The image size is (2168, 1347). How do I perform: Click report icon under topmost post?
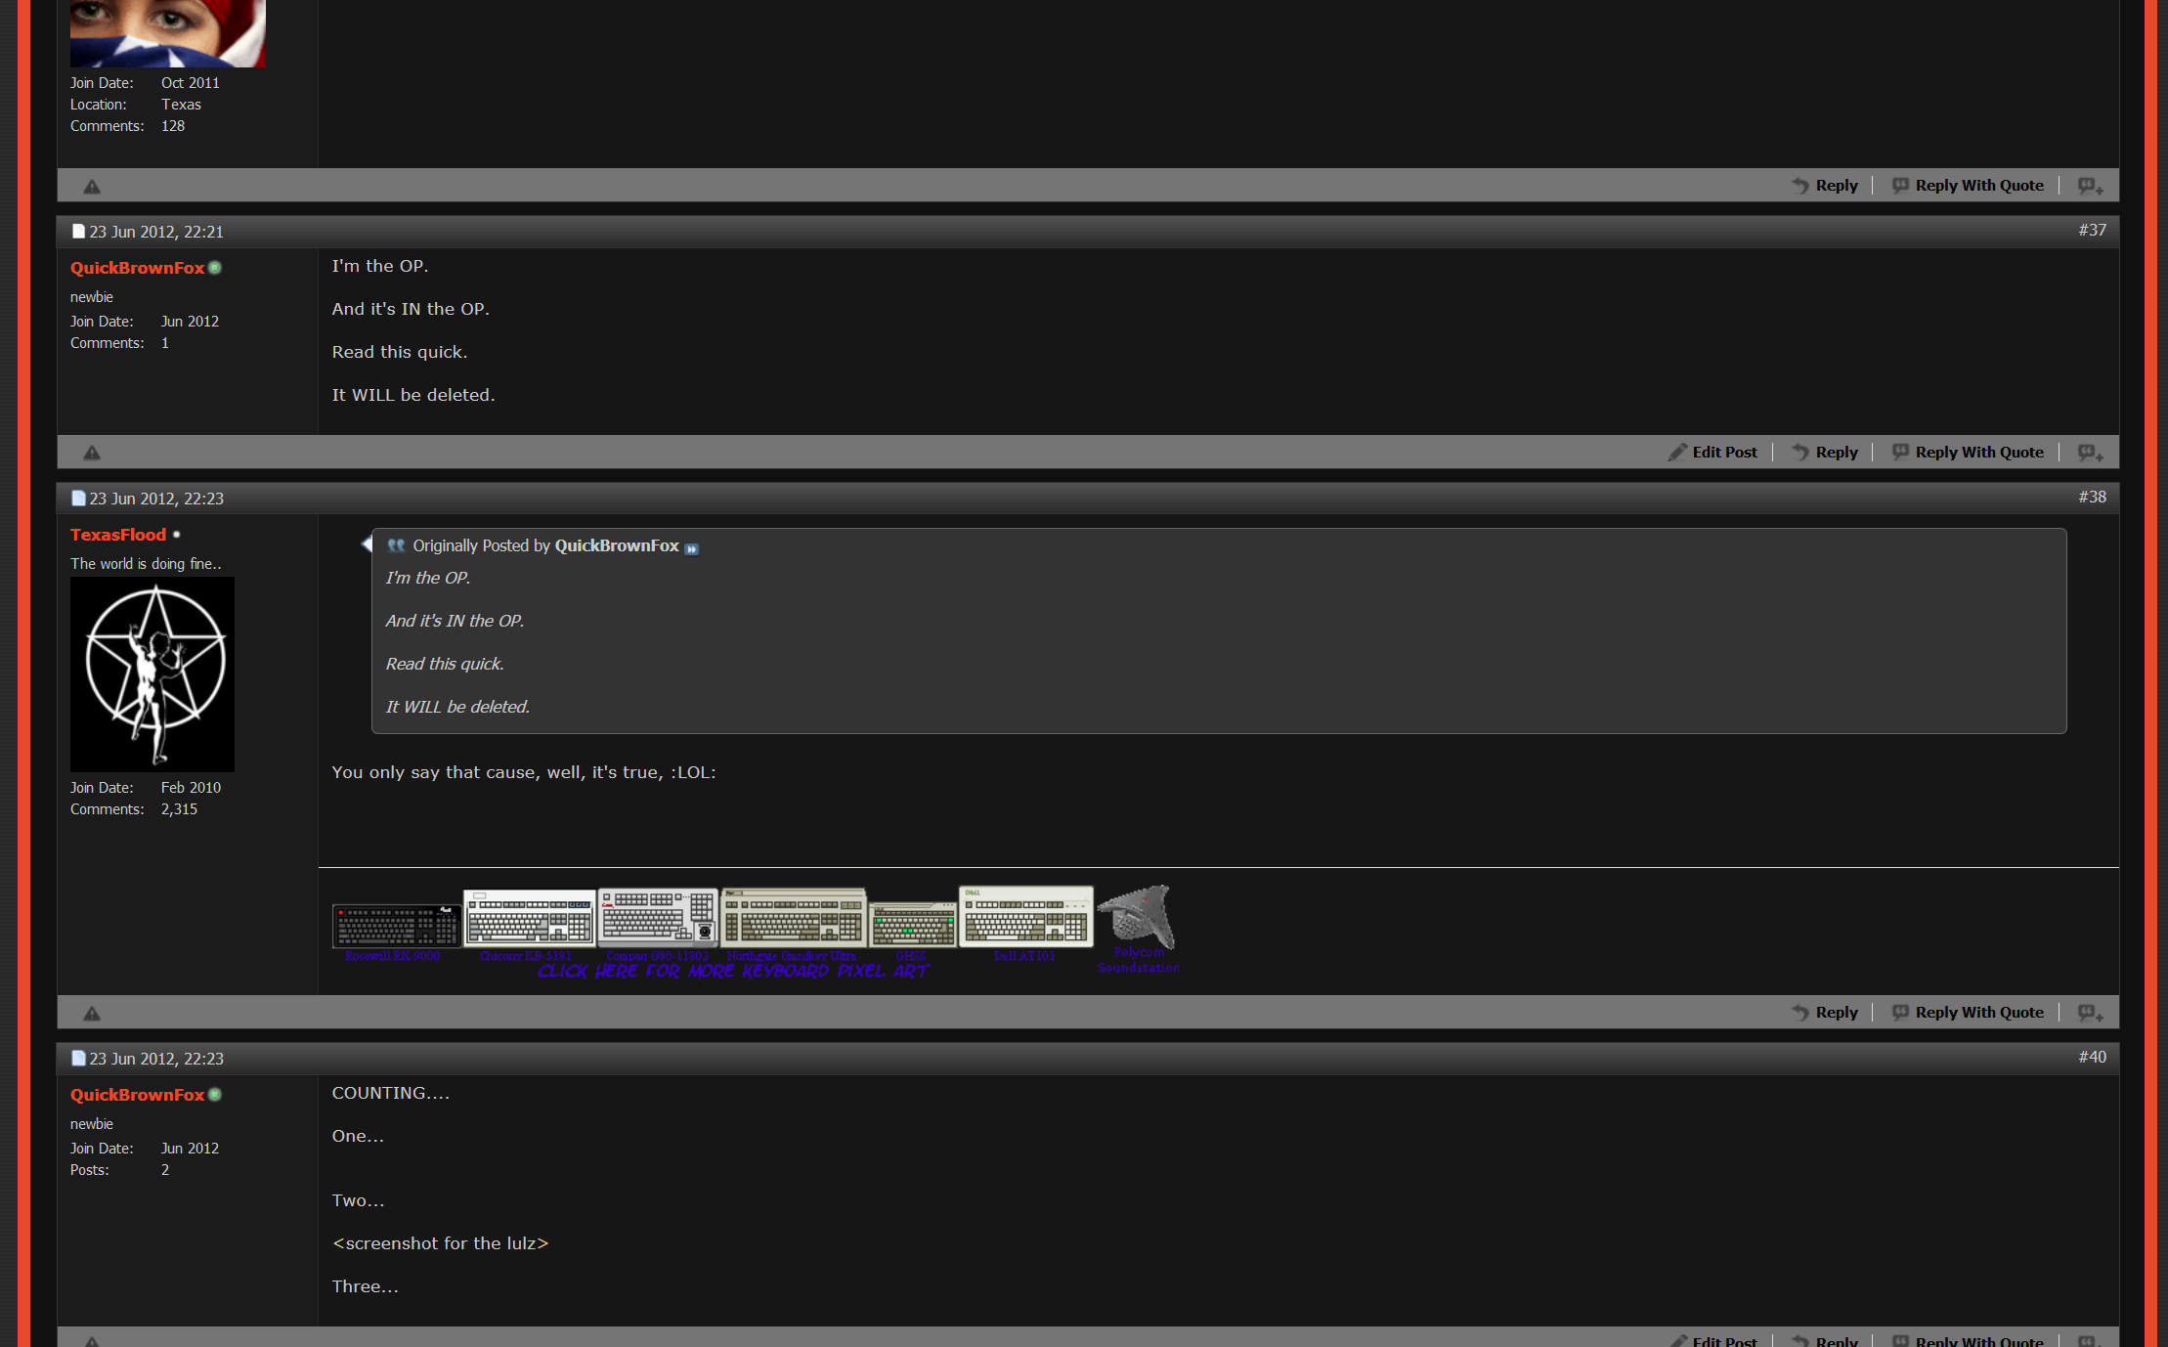point(92,187)
